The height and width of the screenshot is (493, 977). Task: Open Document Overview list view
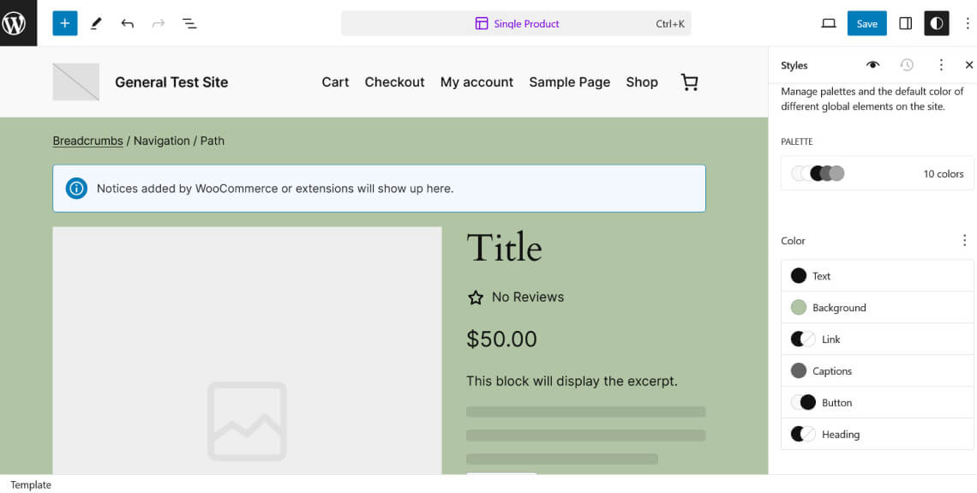coord(189,23)
